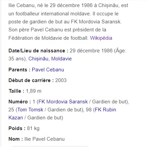Select the Tom Tomsk club link
This screenshot has height=147, width=147.
click(30, 110)
